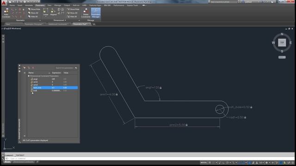Viewport: 296px width, 166px height.
Task: Click the bolt_hole=0.50 constraint label
Action: point(240,107)
